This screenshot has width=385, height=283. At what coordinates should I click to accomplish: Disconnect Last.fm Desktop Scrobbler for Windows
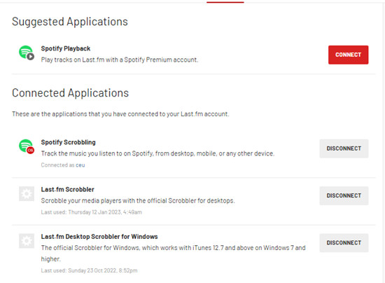(344, 243)
